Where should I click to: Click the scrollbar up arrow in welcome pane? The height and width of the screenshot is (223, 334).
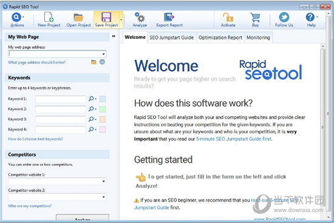point(323,46)
